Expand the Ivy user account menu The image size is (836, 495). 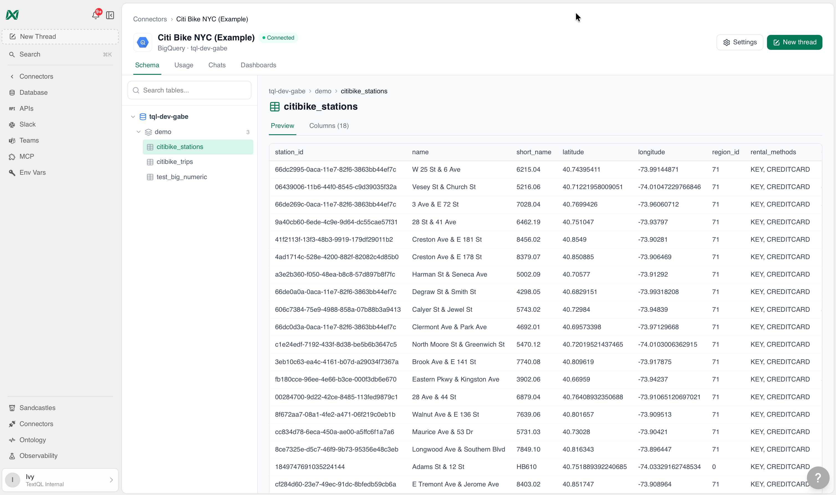coord(60,480)
